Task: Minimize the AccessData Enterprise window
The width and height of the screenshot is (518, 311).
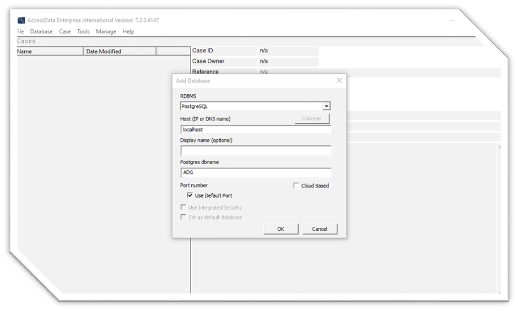Action: pyautogui.click(x=452, y=20)
